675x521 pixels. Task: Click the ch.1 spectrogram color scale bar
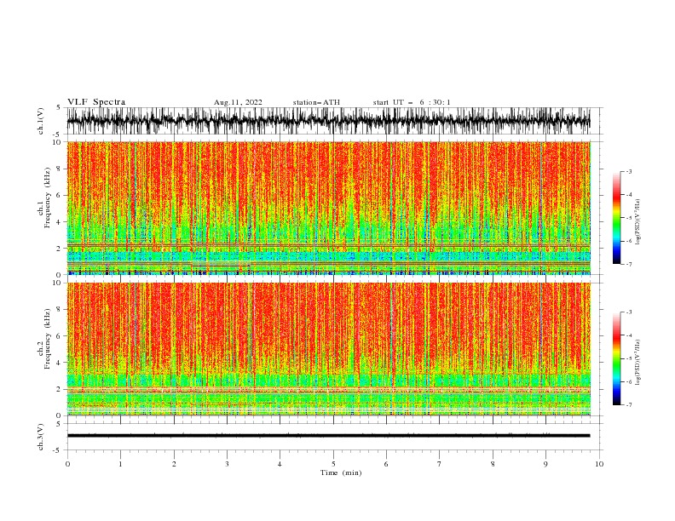[616, 218]
